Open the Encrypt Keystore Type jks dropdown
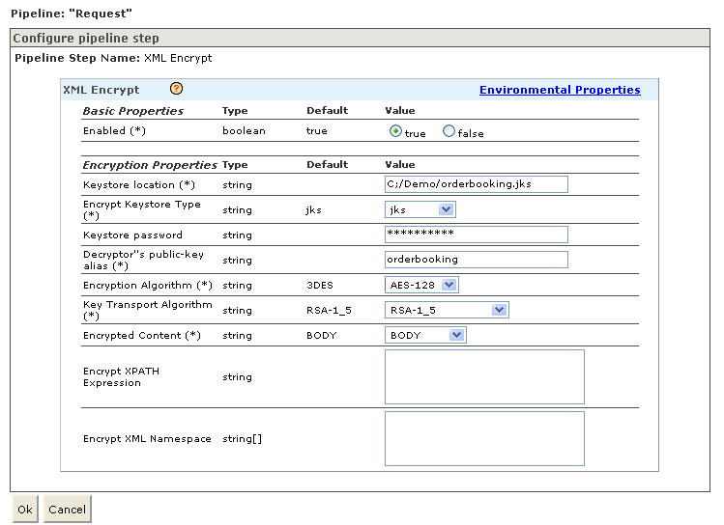 [x=420, y=209]
